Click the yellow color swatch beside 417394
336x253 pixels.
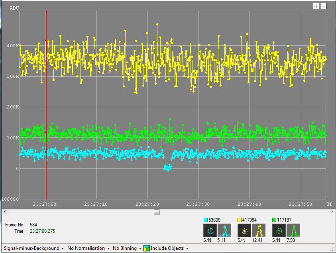click(x=240, y=220)
